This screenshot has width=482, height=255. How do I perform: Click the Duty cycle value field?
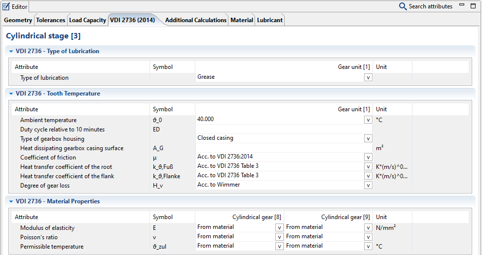coord(284,129)
